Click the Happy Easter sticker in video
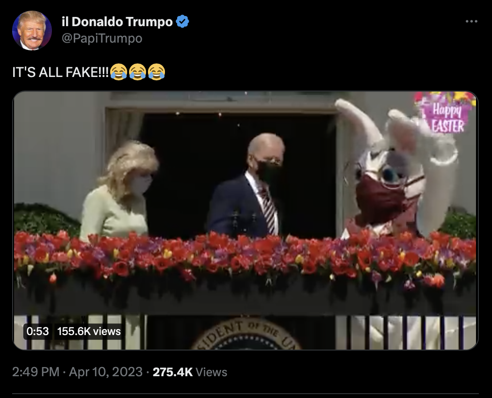Viewport: 492px width, 398px height. pyautogui.click(x=445, y=113)
